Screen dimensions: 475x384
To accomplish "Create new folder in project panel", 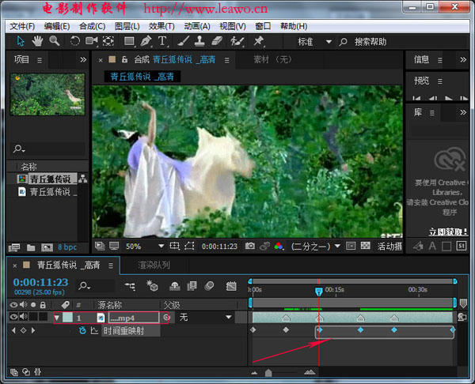I will pos(31,248).
